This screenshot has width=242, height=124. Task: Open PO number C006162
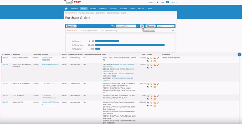pos(5,102)
